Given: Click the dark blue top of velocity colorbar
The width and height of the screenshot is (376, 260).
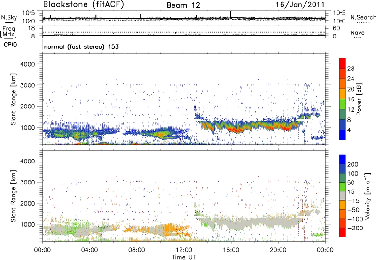Looking at the screenshot, I should click(343, 160).
